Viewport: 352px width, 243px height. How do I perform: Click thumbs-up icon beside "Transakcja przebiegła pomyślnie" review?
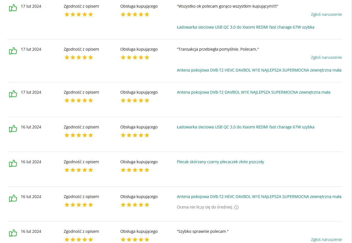tap(13, 51)
